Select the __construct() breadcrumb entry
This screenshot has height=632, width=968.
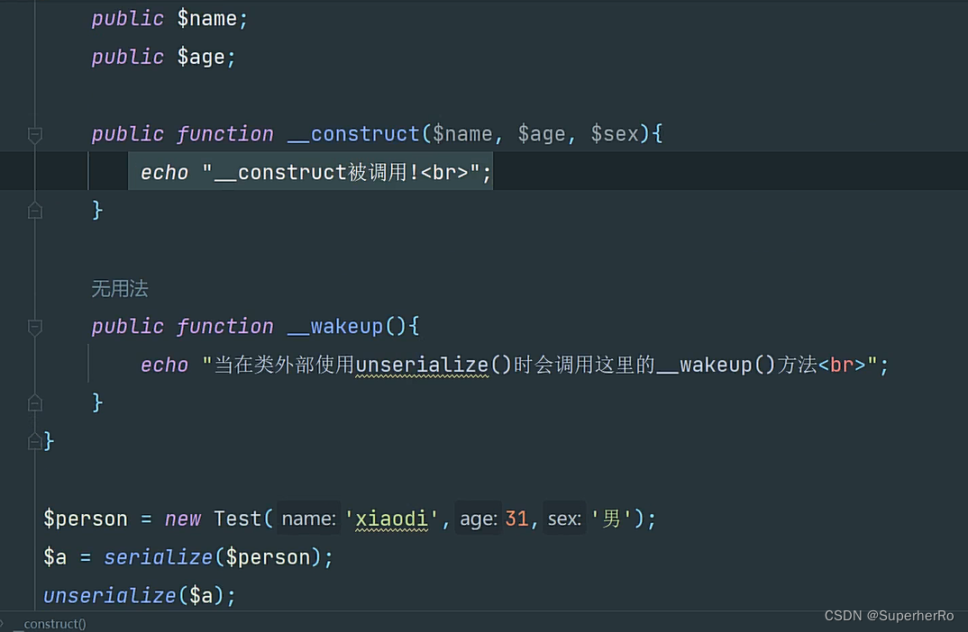click(x=51, y=623)
